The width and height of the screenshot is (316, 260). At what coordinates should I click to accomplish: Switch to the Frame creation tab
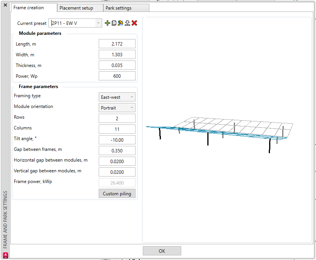(34, 8)
